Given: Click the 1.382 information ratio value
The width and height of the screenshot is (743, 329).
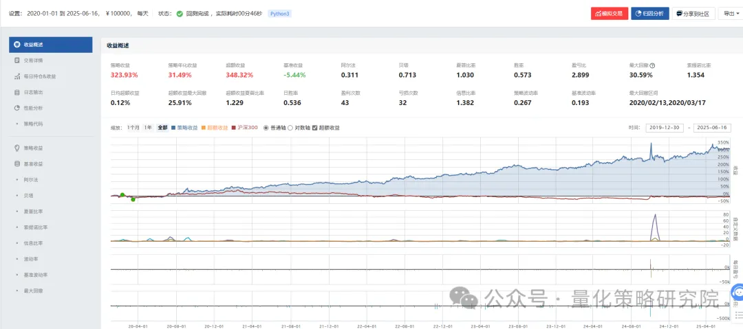Looking at the screenshot, I should click(x=465, y=102).
